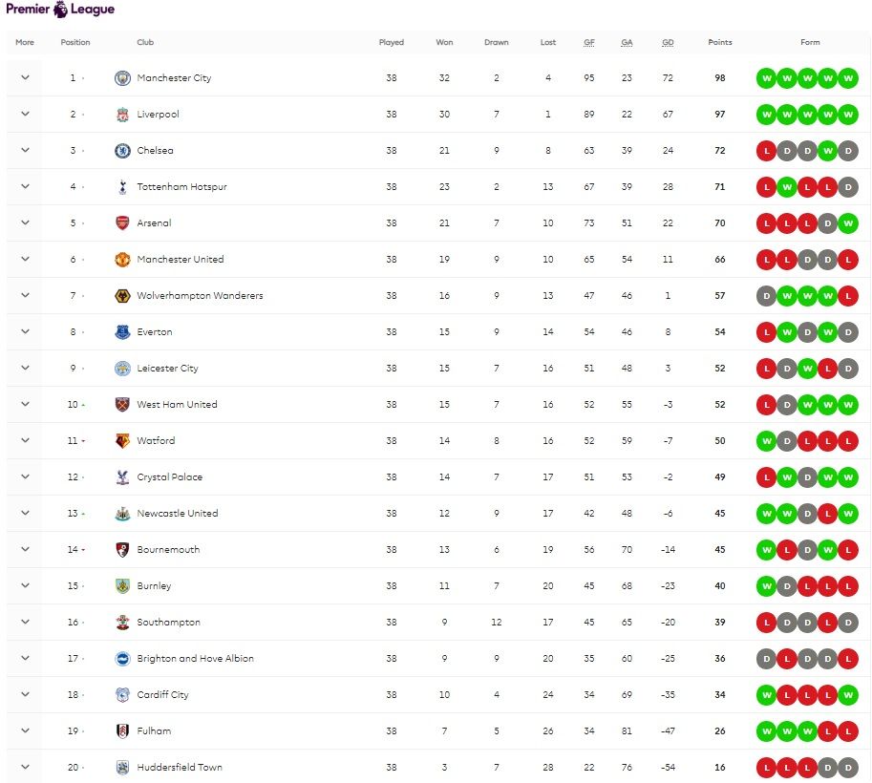This screenshot has width=872, height=783.
Task: Click the Wolverhampton Wanderers wolf badge
Action: [122, 296]
